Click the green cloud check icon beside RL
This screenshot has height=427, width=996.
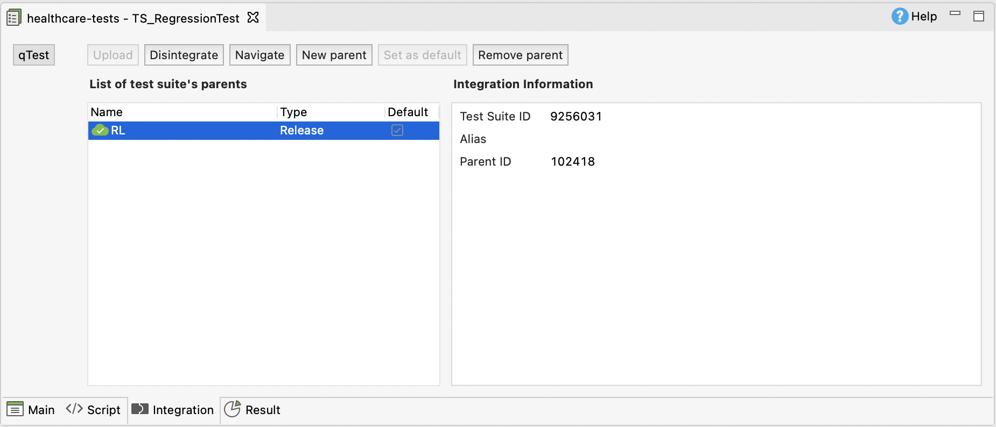(100, 131)
